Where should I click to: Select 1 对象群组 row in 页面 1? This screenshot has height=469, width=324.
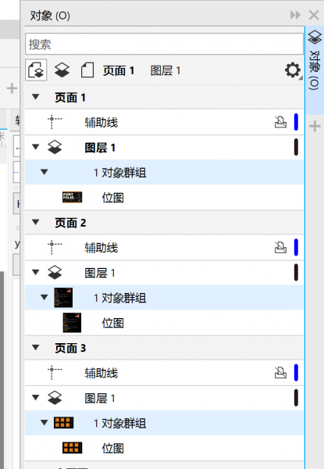tap(164, 172)
